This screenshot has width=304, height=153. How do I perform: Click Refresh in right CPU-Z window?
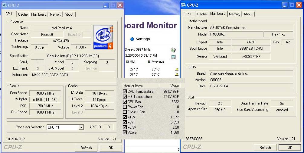[x=265, y=148]
